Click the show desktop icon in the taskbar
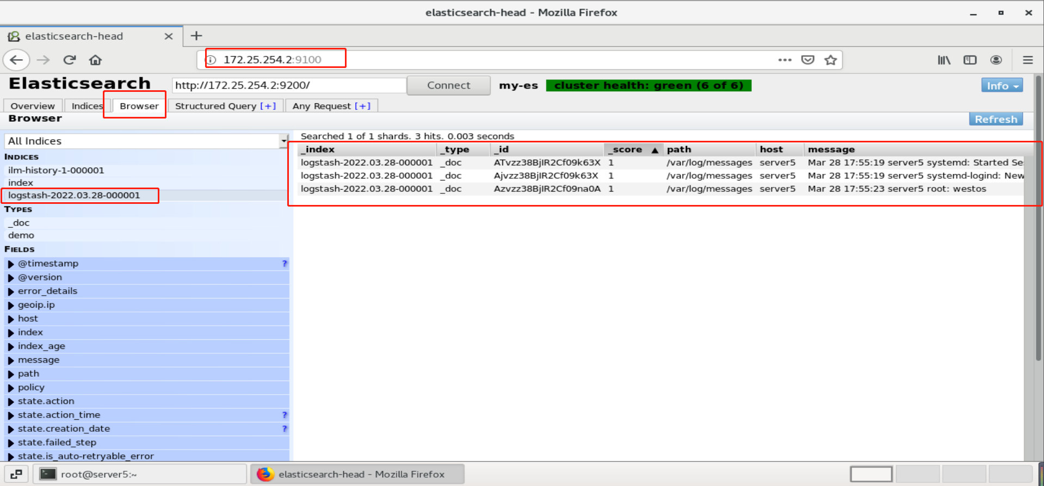Viewport: 1044px width, 486px height. (16, 474)
